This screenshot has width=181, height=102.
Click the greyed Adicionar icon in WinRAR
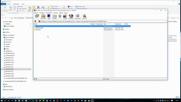click(x=37, y=17)
